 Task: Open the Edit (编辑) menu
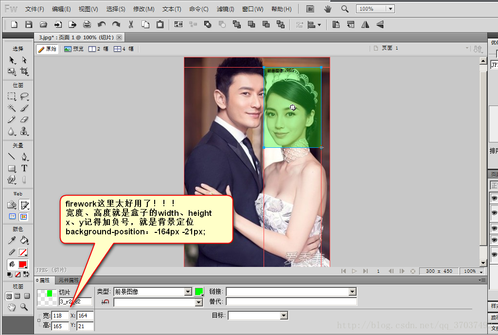61,9
